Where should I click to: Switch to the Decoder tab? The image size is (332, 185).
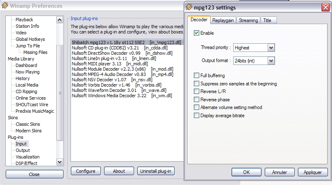click(x=199, y=20)
